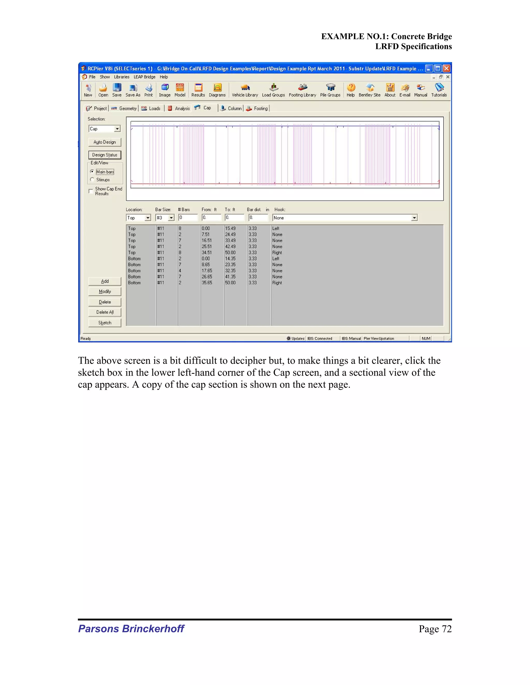Click the New toolbar icon
This screenshot has height=685, width=530.
pos(88,90)
